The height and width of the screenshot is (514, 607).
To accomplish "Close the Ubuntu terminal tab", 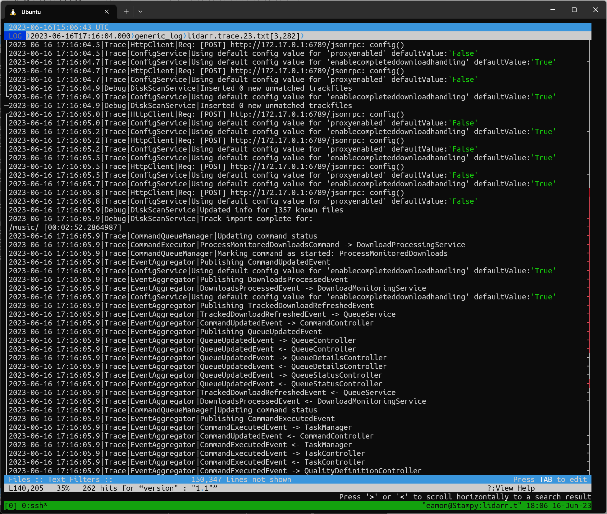I will coord(107,11).
